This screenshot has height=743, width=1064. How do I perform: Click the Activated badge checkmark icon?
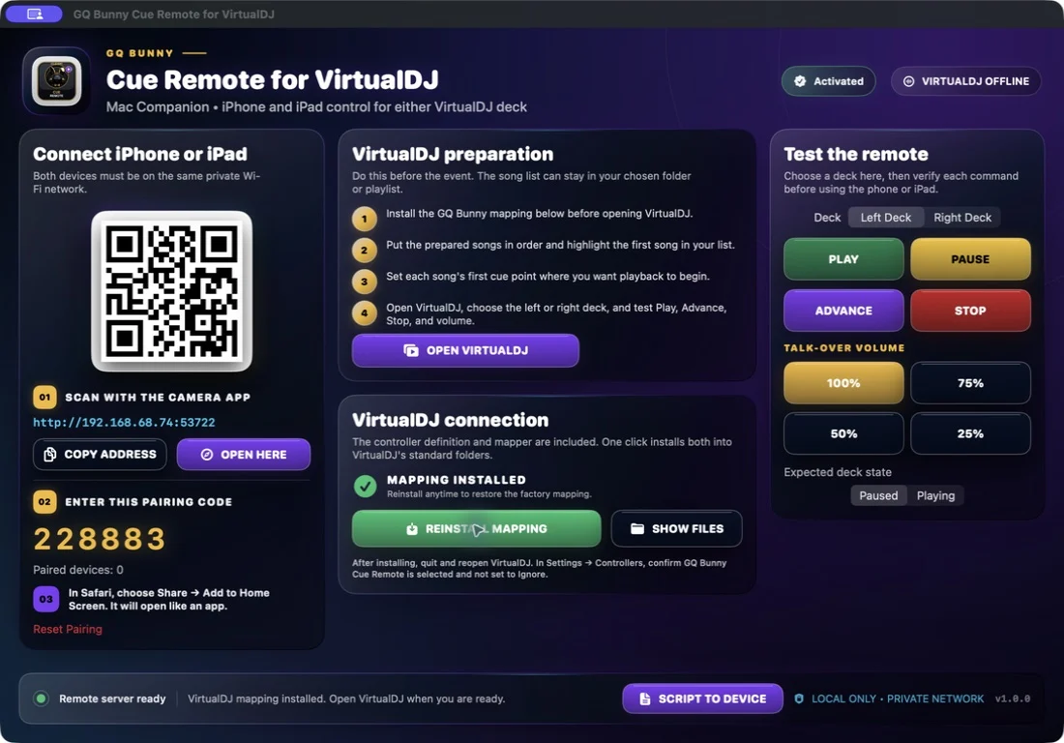800,81
